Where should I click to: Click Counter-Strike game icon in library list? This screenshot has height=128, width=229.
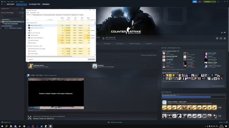3,22
